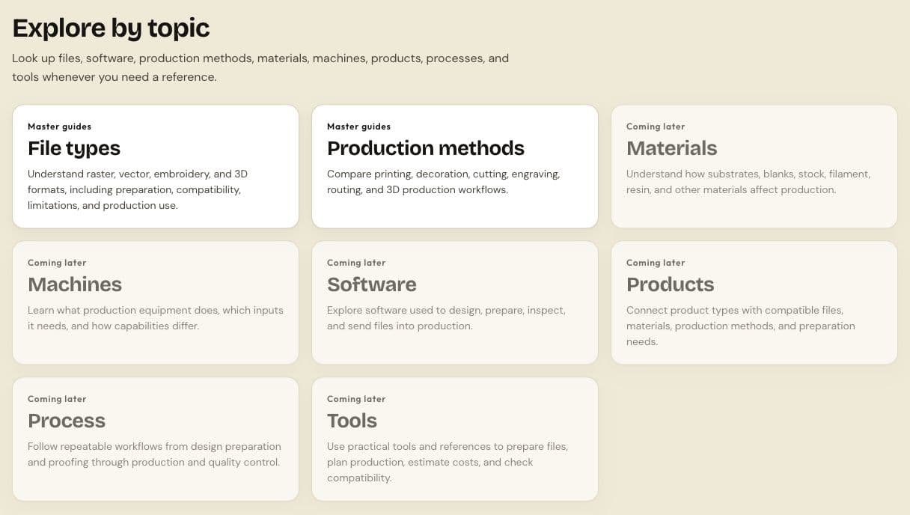Click the 'Coming later' label above Tools

point(356,399)
